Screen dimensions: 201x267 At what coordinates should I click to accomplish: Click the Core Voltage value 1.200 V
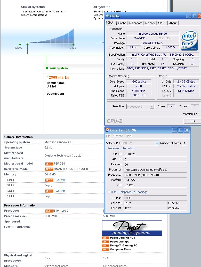pyautogui.click(x=170, y=48)
